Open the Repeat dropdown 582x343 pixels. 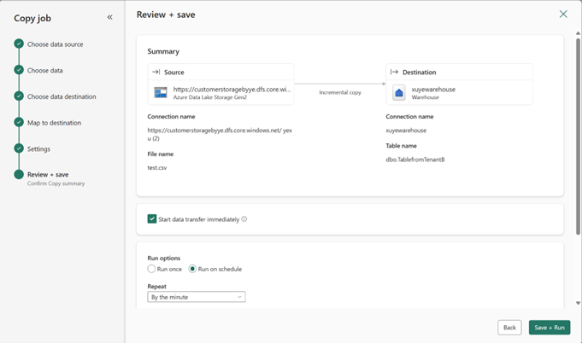pyautogui.click(x=197, y=297)
